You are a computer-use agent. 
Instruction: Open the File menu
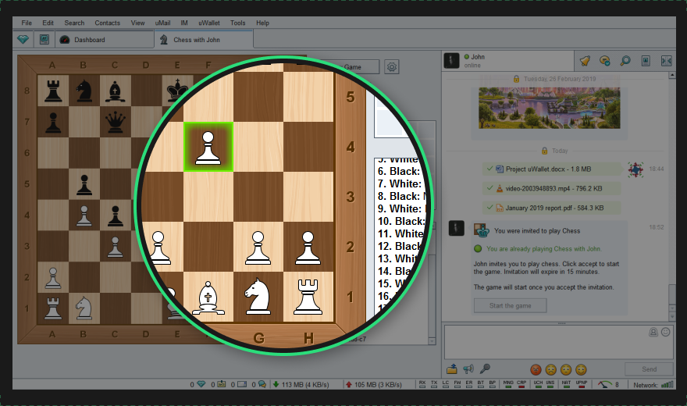[x=27, y=23]
